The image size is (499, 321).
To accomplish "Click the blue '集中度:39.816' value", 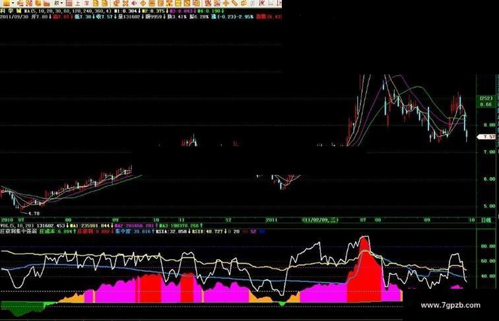I will click(133, 231).
